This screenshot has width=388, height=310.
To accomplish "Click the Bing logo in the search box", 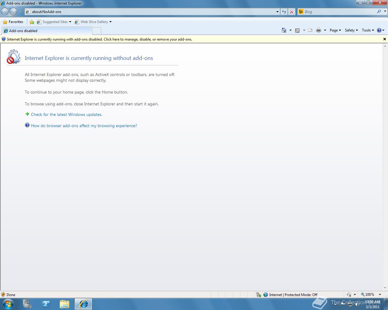I will [x=301, y=12].
